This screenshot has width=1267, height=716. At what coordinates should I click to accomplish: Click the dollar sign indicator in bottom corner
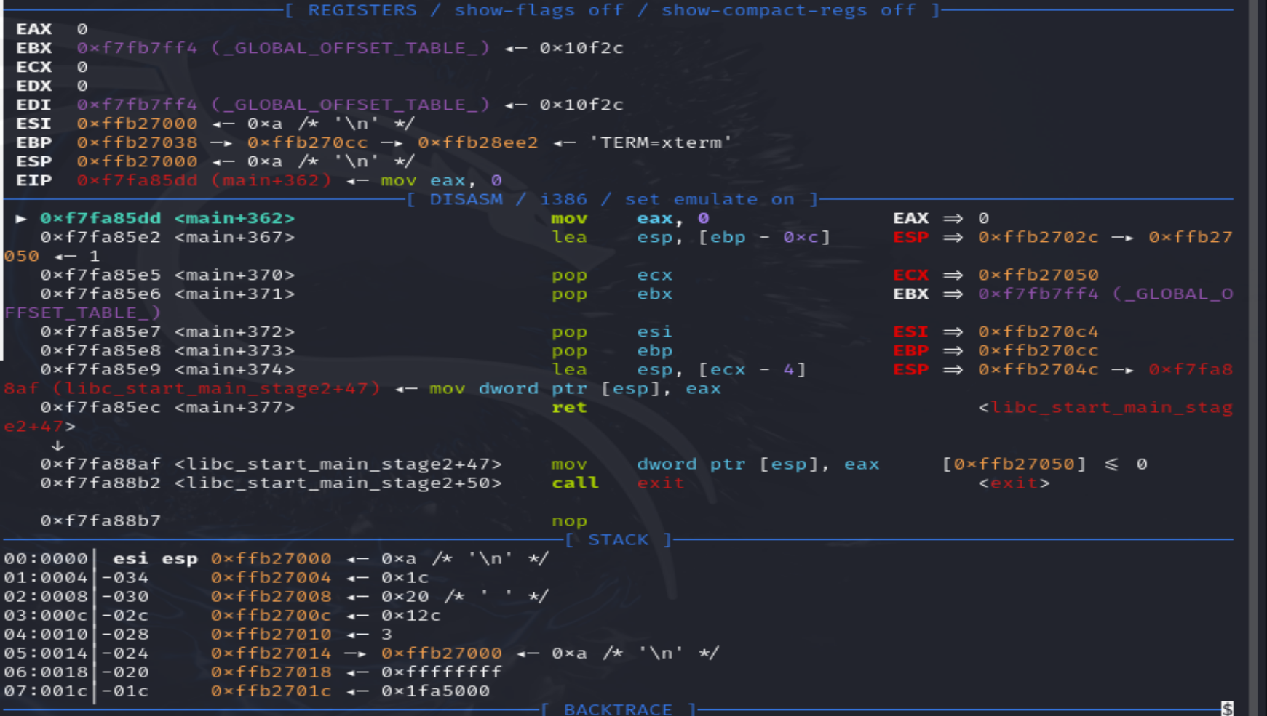(x=1227, y=709)
